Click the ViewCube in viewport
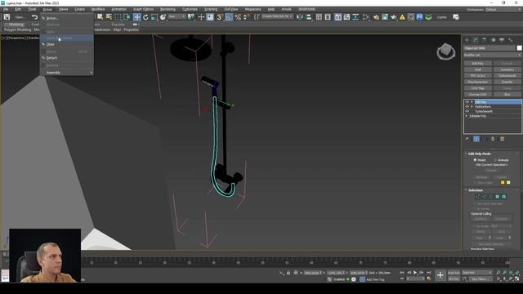523x294 pixels. click(x=446, y=51)
